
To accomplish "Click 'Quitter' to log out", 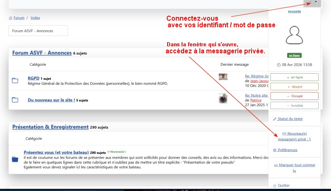I will (x=284, y=186).
